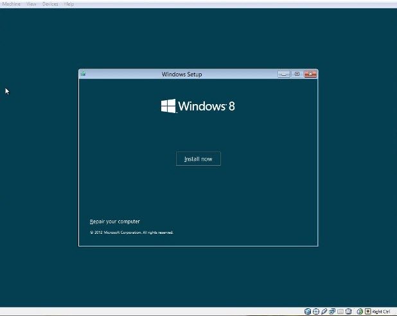
Task: Open the Help menu in VirtualBox
Action: pos(69,4)
